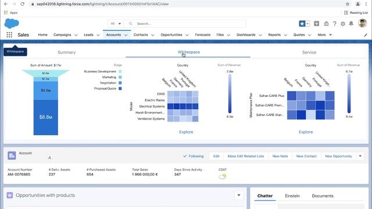The height and width of the screenshot is (209, 372).
Task: Click Explore under Maintenance Plan heatmap
Action: click(x=306, y=132)
